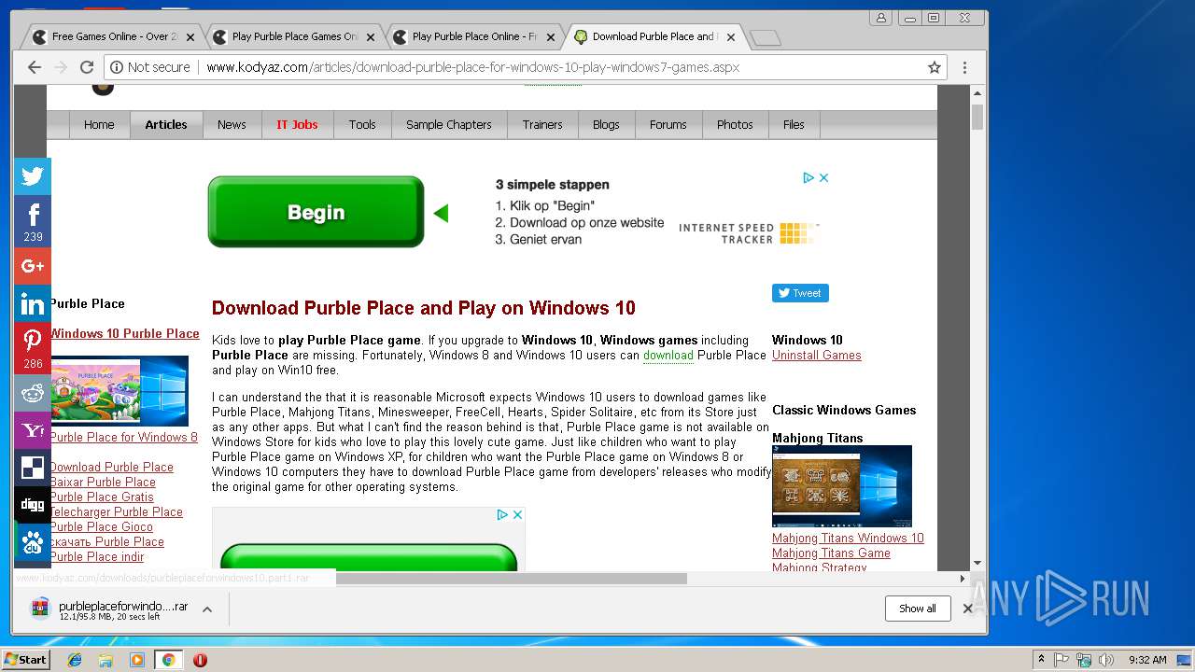Image resolution: width=1195 pixels, height=672 pixels.
Task: Click the browser back arrow
Action: point(35,67)
